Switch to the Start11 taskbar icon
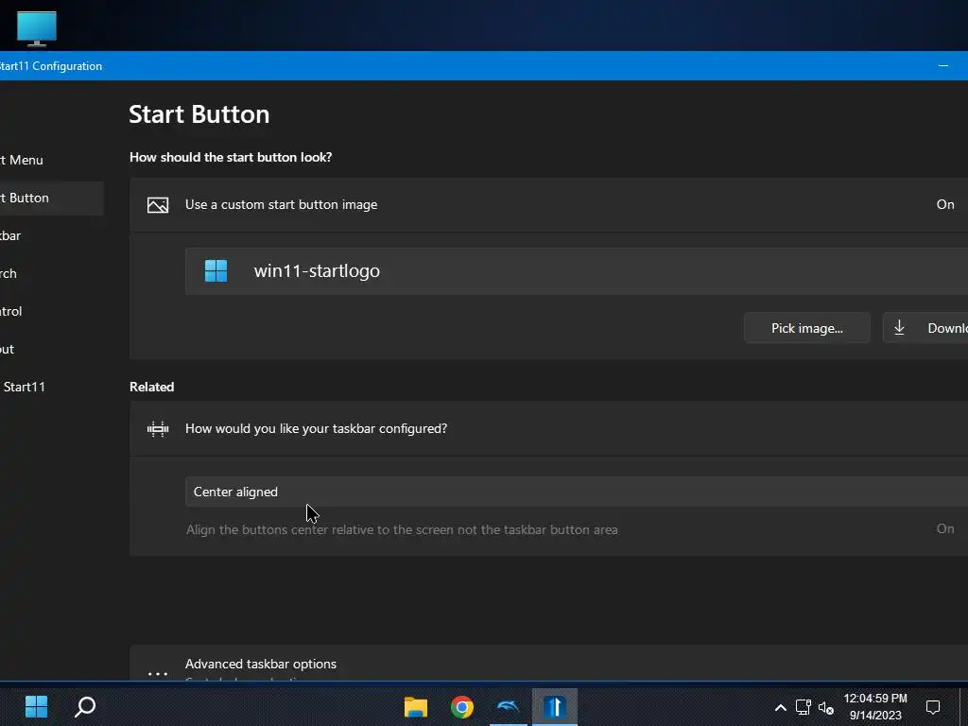968x726 pixels. (554, 707)
